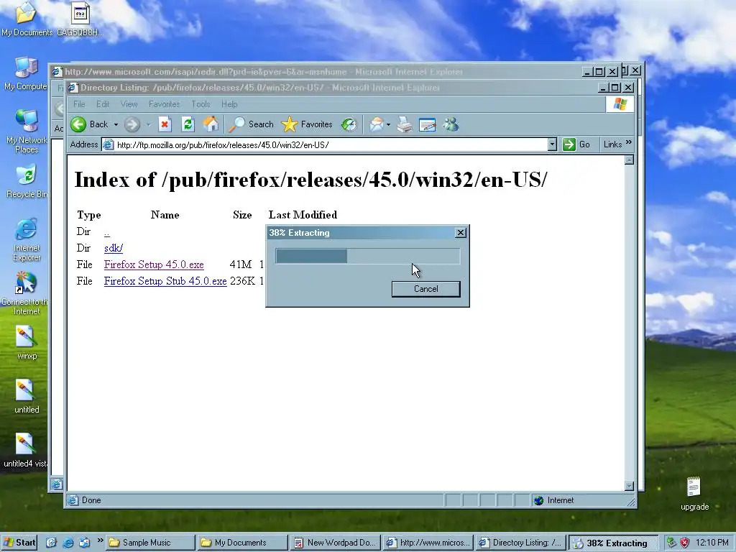The height and width of the screenshot is (552, 736).
Task: Expand the quick launch overflow chevron
Action: (100, 540)
